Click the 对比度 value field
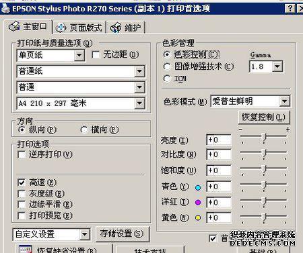Viewport: 303px width, 253px height. click(x=219, y=154)
